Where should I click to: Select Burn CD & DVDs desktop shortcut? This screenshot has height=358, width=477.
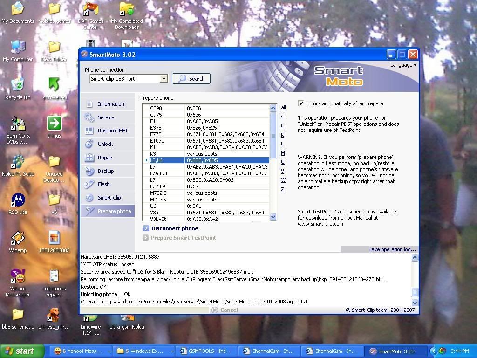click(18, 131)
